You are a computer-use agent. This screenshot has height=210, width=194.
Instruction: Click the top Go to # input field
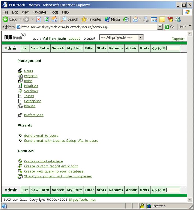(x=173, y=48)
